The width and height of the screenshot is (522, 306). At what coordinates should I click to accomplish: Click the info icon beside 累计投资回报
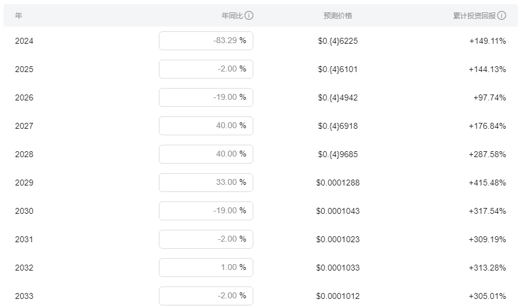502,15
